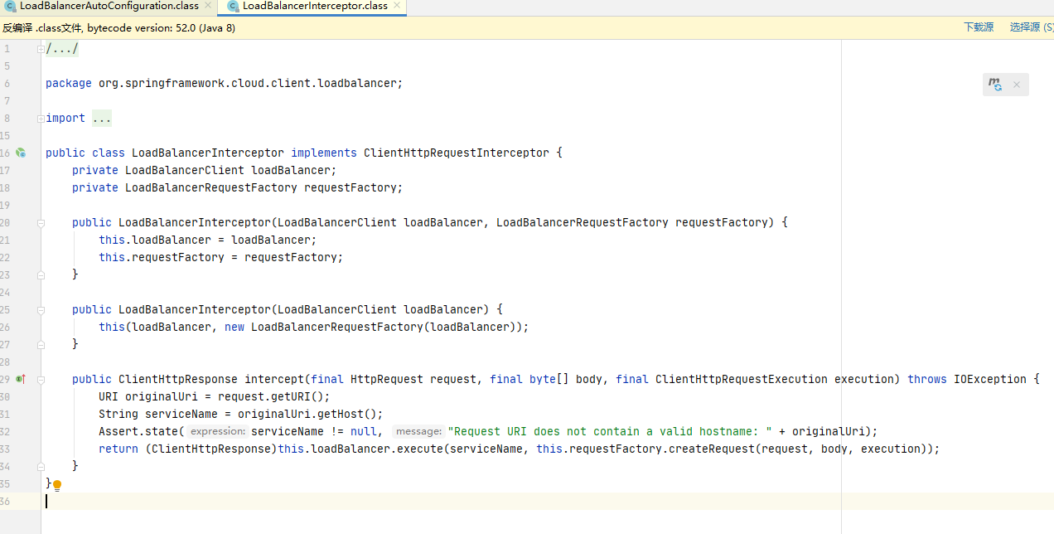Viewport: 1054px width, 534px height.
Task: Expand the folded header comment at line 1
Action: coord(41,49)
